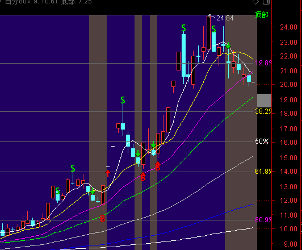Click the red B marker closest to the 50% line
The width and height of the screenshot is (302, 250).
[x=158, y=166]
